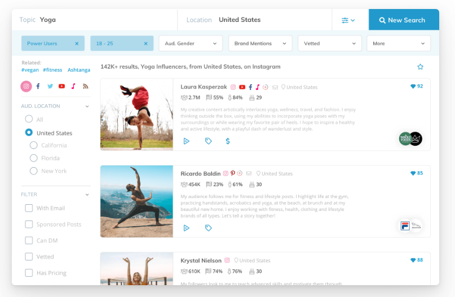
Task: Select the YouTube platform filter in sidebar
Action: 62,86
